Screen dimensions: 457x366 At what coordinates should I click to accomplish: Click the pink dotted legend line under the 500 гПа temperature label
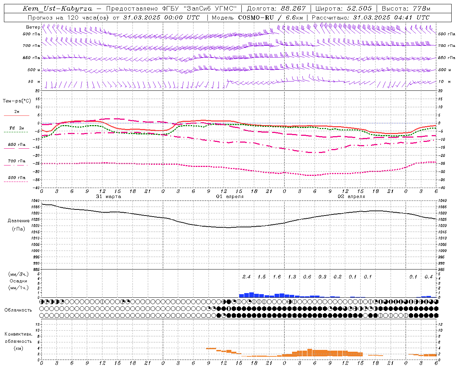click(x=16, y=182)
